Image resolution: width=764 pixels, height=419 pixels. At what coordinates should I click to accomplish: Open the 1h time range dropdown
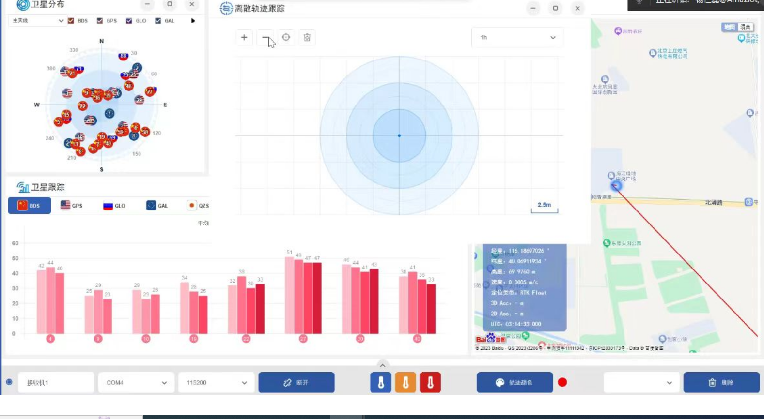(x=517, y=37)
